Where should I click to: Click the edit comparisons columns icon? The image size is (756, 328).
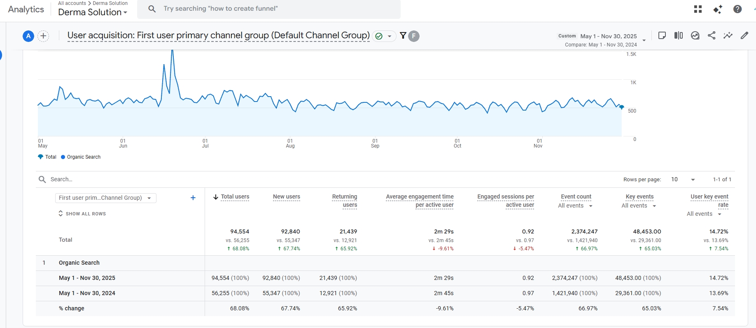click(x=679, y=35)
